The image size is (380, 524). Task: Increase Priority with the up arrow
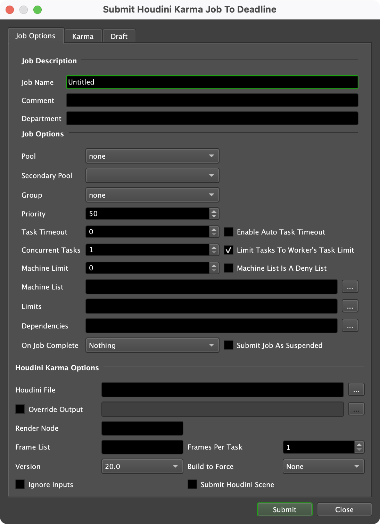(x=214, y=211)
